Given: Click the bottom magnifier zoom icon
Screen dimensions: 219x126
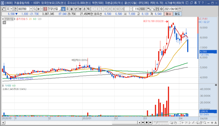Looking at the screenshot, I should point(205,123).
